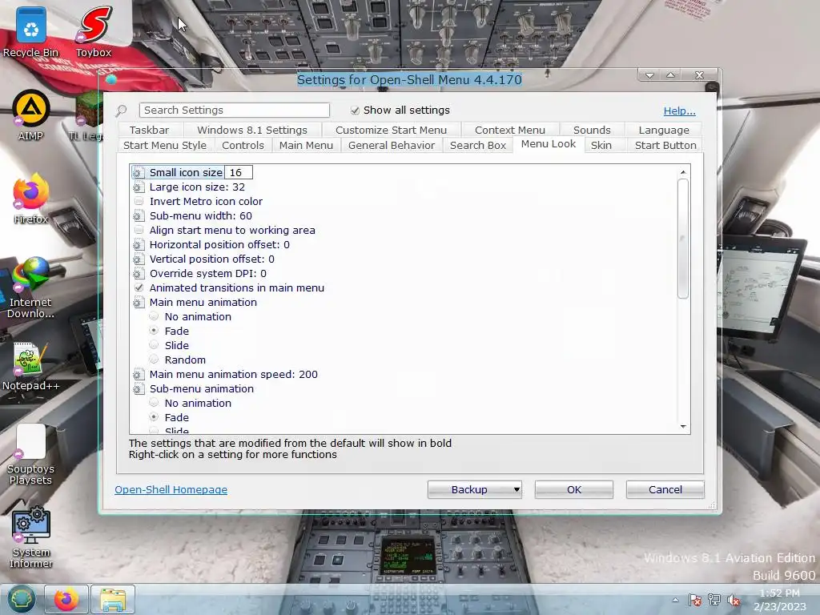Switch to the Controls tab
Image resolution: width=820 pixels, height=615 pixels.
pyautogui.click(x=243, y=146)
